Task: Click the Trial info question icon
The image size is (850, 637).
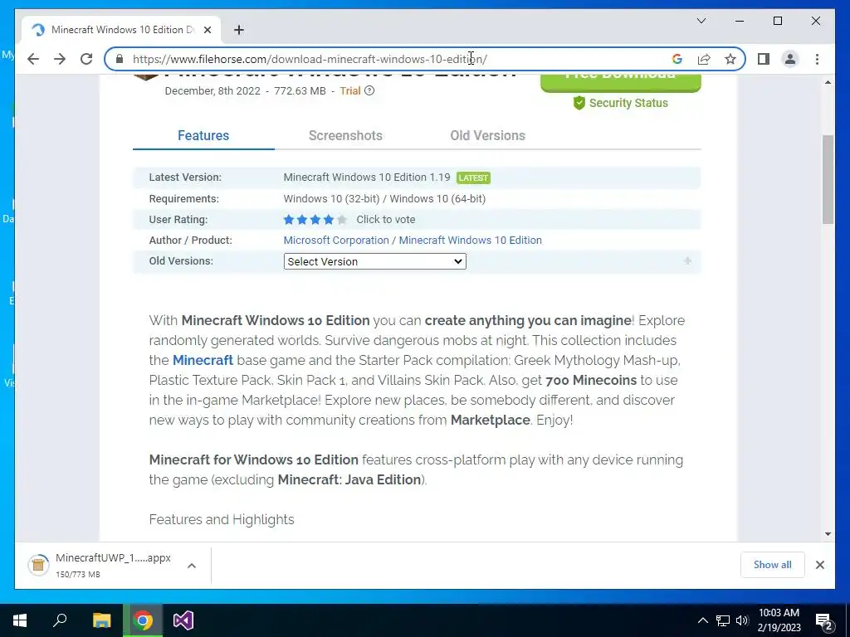Action: (x=369, y=91)
